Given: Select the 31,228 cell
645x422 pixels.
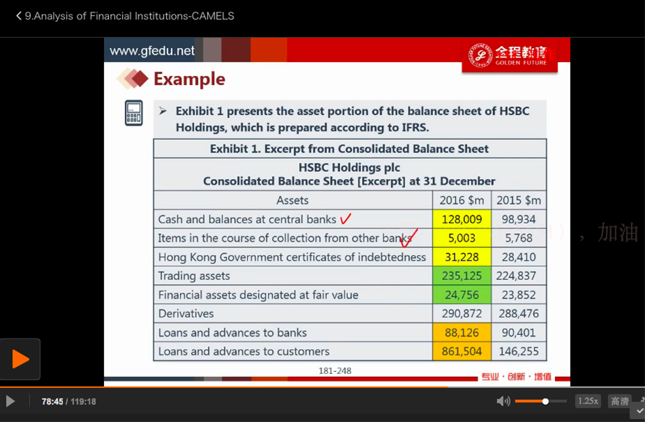Looking at the screenshot, I should [x=462, y=257].
